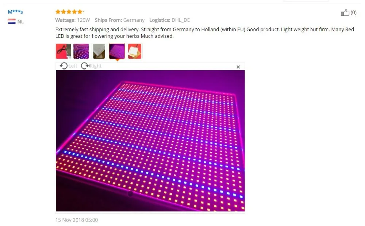Click the Right rotate label
The width and height of the screenshot is (365, 226).
pos(95,66)
